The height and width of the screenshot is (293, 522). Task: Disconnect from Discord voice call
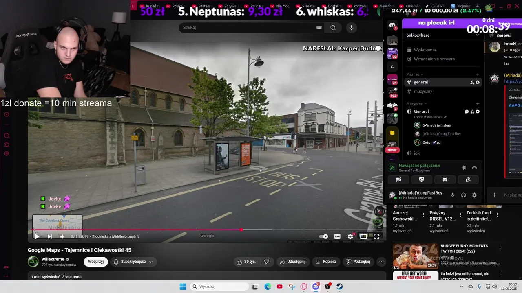click(474, 168)
